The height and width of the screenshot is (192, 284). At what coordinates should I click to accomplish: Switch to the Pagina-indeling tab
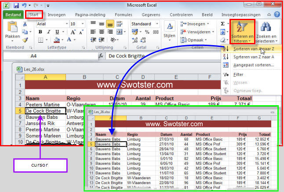click(x=90, y=15)
